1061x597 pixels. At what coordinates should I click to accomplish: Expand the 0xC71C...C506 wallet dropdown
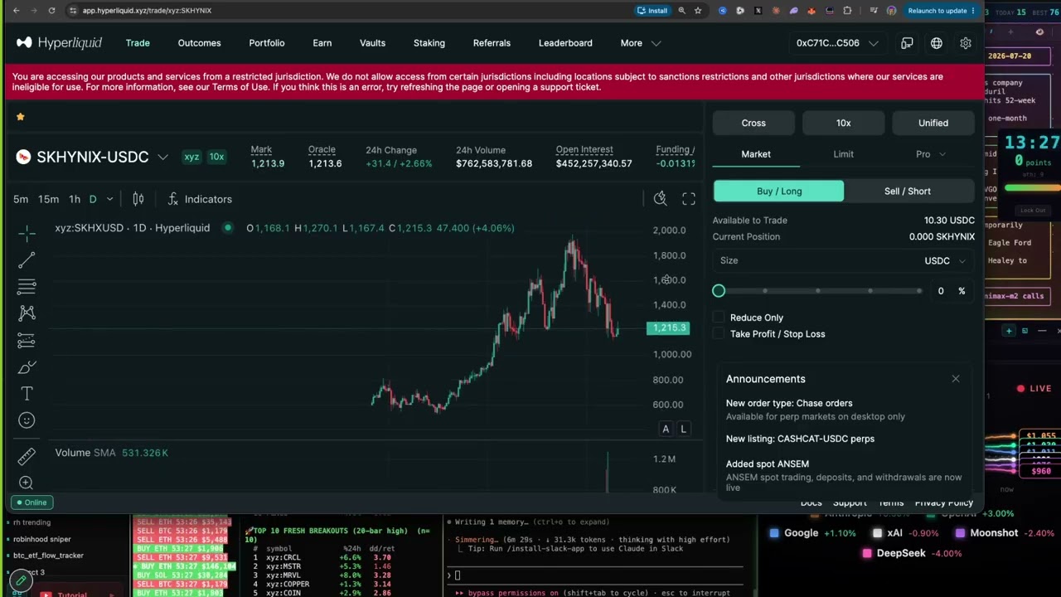pos(837,43)
